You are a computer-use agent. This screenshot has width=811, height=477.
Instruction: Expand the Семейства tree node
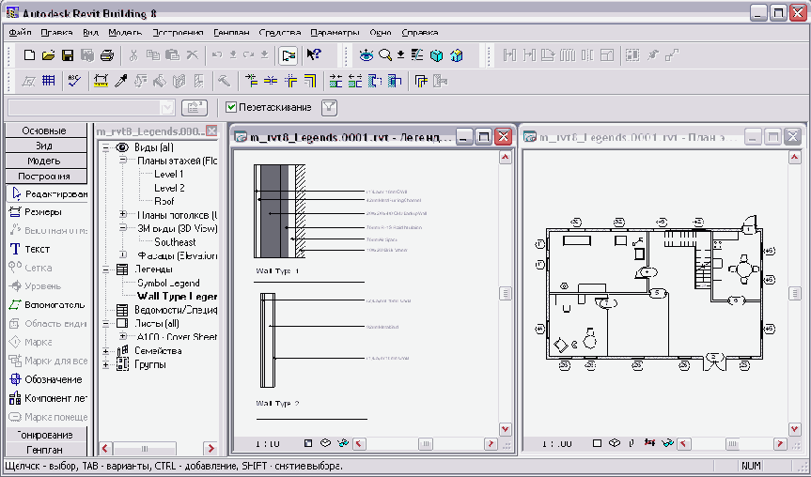pos(106,351)
